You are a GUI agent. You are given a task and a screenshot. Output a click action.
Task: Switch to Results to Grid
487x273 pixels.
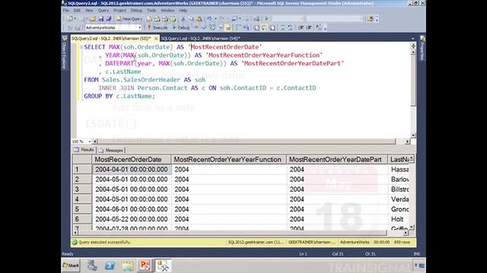point(264,27)
